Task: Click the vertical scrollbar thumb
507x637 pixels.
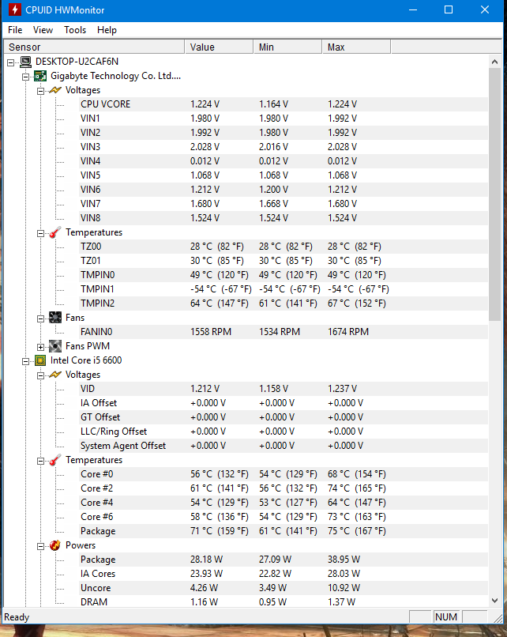Action: tap(494, 194)
